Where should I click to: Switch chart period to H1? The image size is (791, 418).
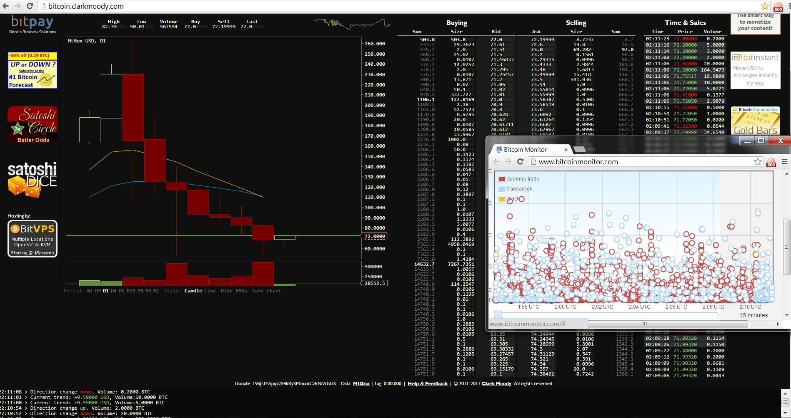point(122,291)
